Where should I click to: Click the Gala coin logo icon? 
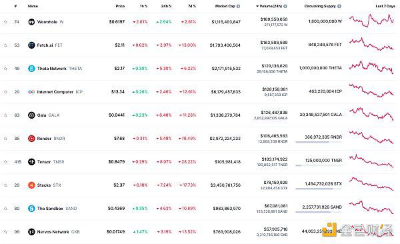pos(31,115)
